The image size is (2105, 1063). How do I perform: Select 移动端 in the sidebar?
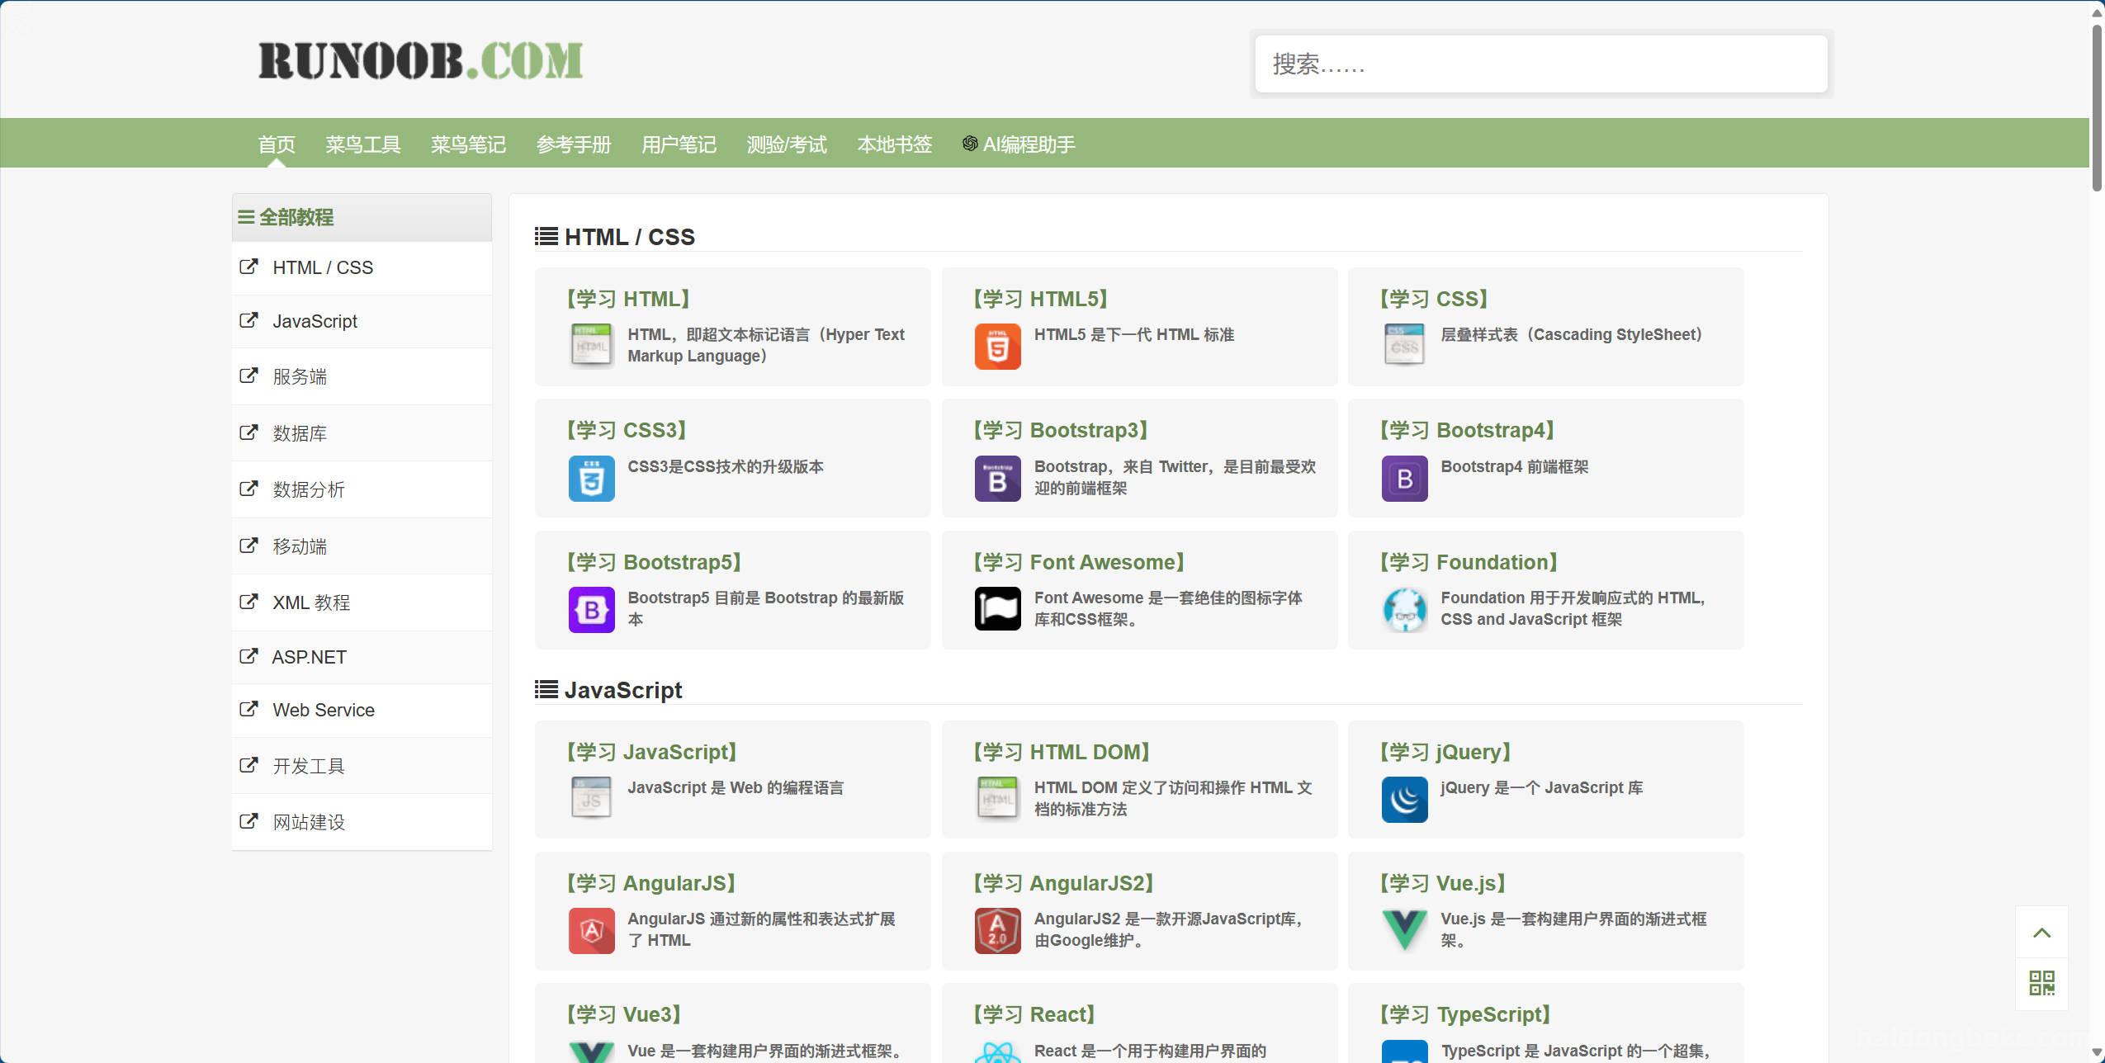click(x=362, y=546)
